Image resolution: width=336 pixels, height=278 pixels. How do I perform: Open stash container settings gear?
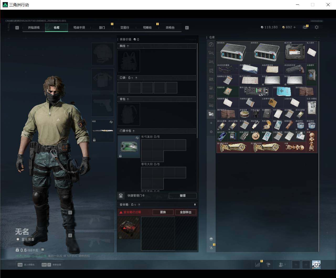[x=211, y=132]
